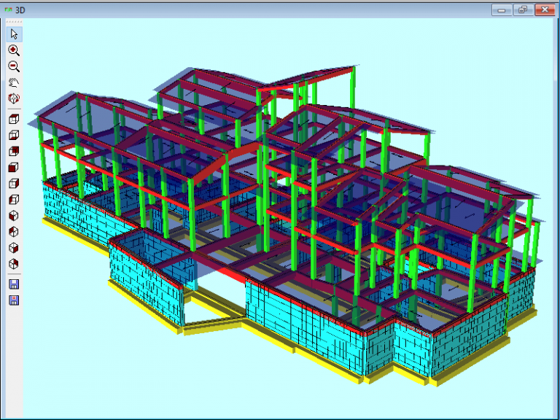Minimize the 3D window
The height and width of the screenshot is (420, 560).
[x=502, y=10]
